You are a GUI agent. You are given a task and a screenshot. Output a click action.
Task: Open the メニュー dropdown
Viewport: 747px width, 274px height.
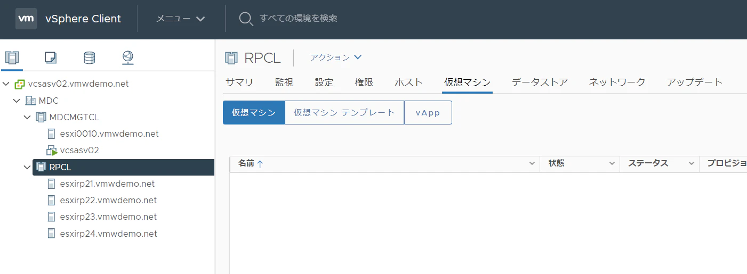coord(180,19)
